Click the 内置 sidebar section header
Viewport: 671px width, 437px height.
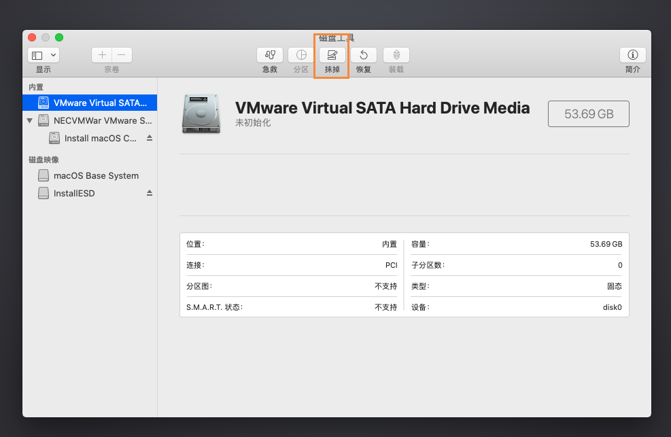tap(36, 87)
